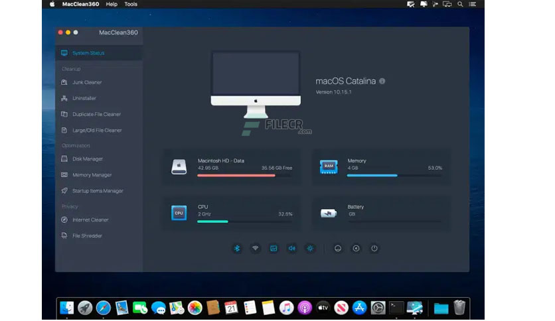The image size is (555, 321).
Task: Click the memory '4 GB' text
Action: pyautogui.click(x=353, y=168)
